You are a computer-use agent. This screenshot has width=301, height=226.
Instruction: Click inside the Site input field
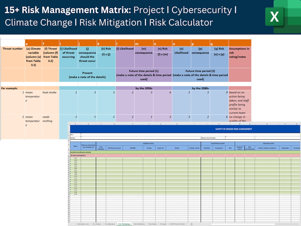point(119,135)
